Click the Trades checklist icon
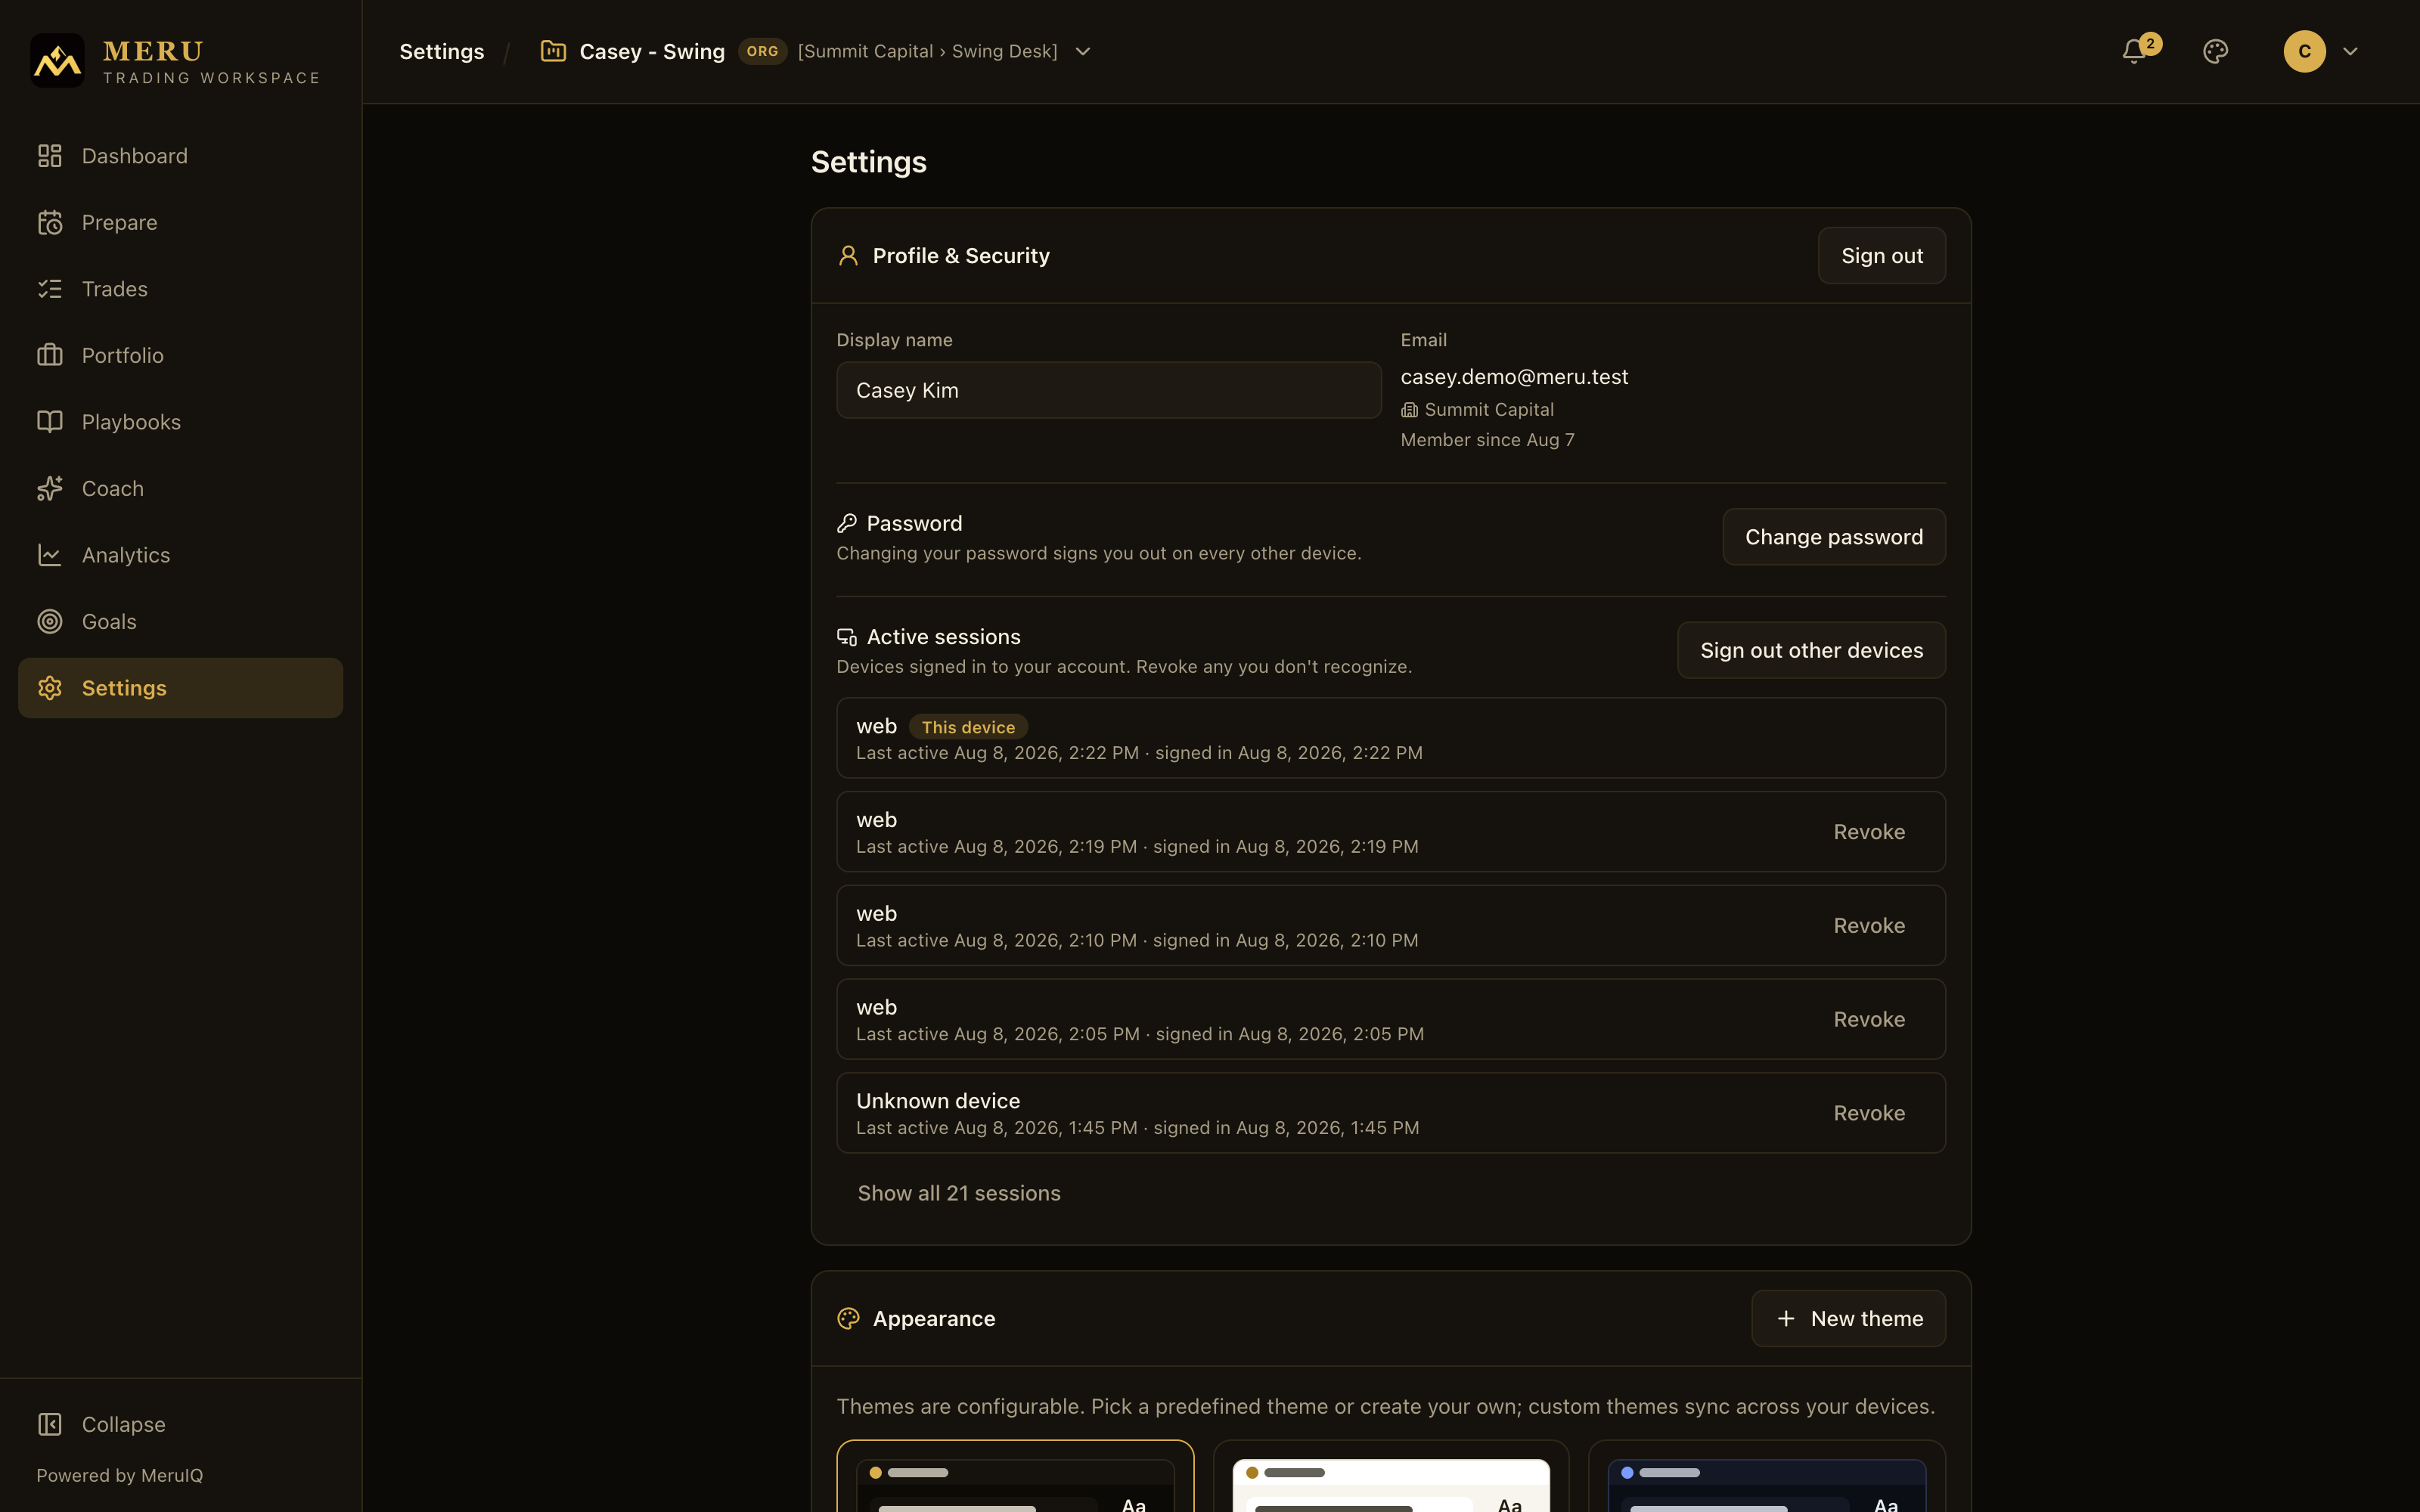2420x1512 pixels. pyautogui.click(x=50, y=289)
